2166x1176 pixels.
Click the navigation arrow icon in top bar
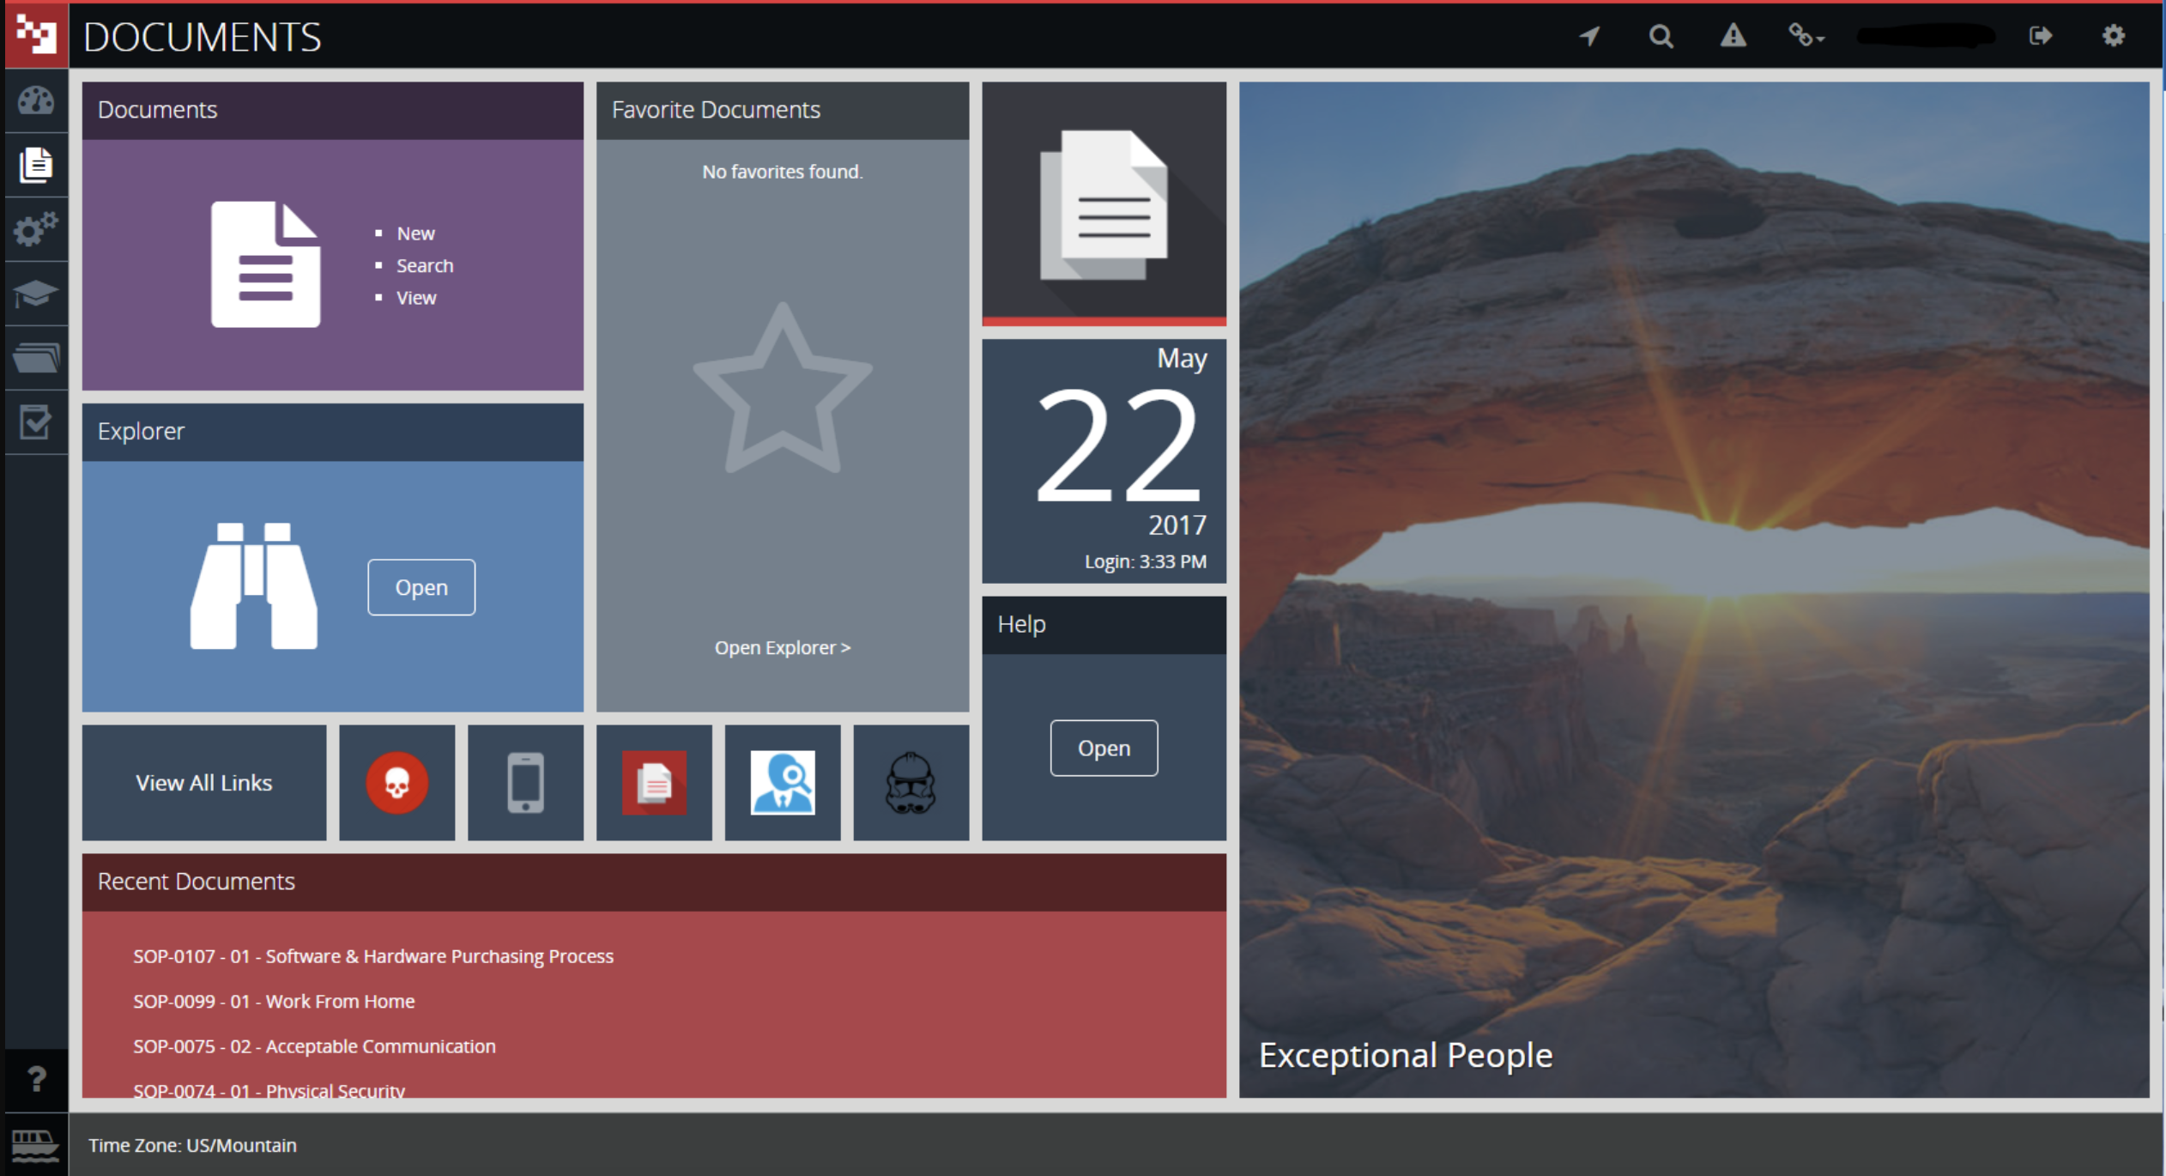click(1590, 36)
